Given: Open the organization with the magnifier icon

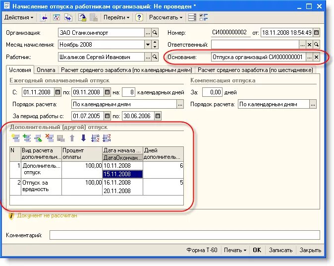Looking at the screenshot, I should pyautogui.click(x=155, y=33).
